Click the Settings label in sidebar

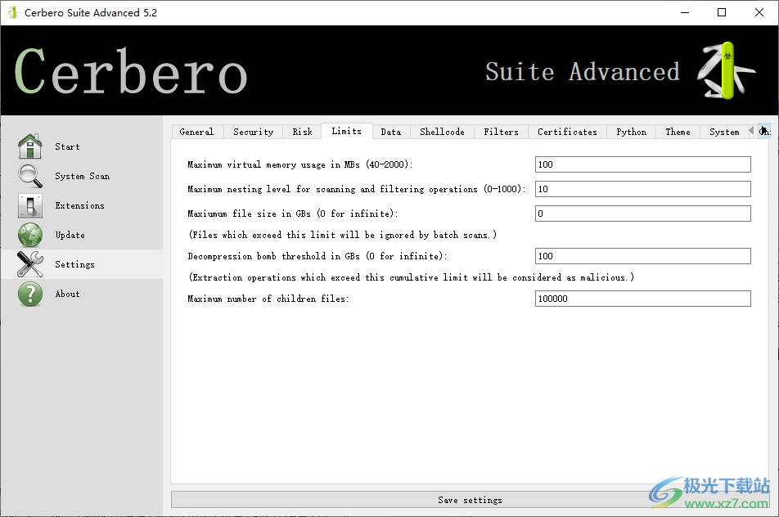click(x=74, y=264)
